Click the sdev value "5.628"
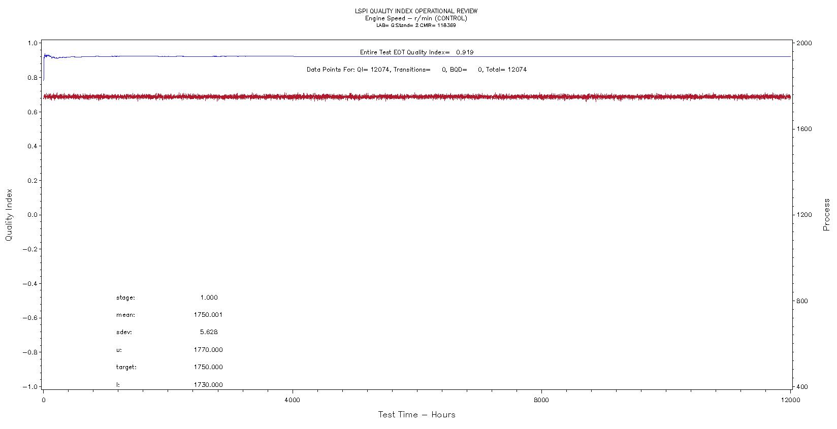The image size is (837, 429). 209,333
